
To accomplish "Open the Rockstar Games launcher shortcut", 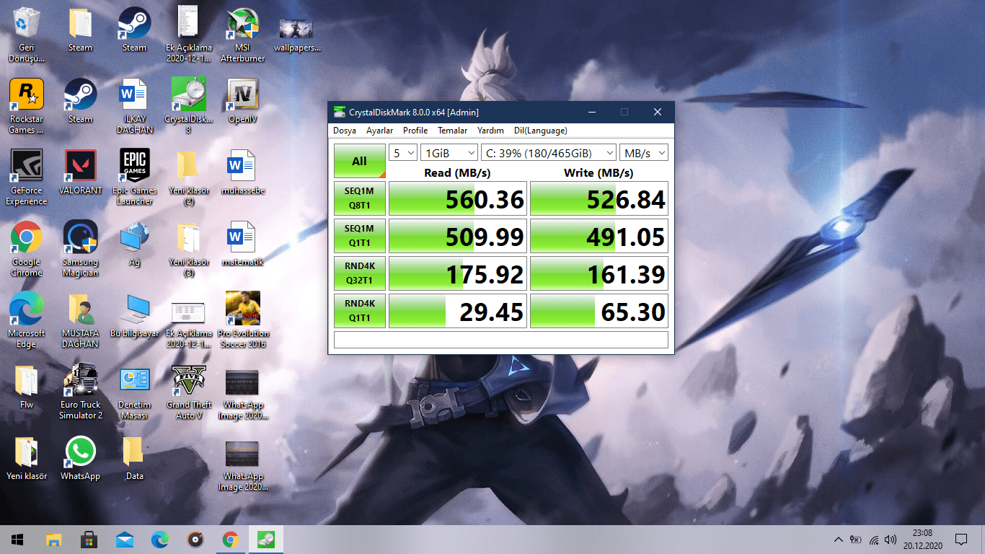I will coord(27,106).
